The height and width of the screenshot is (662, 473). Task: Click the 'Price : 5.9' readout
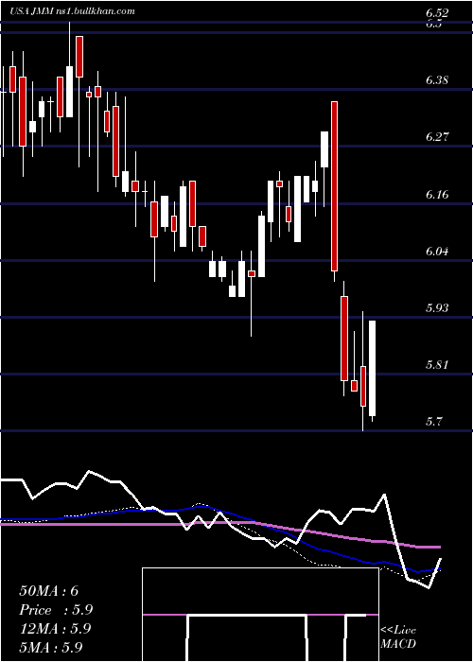(56, 610)
